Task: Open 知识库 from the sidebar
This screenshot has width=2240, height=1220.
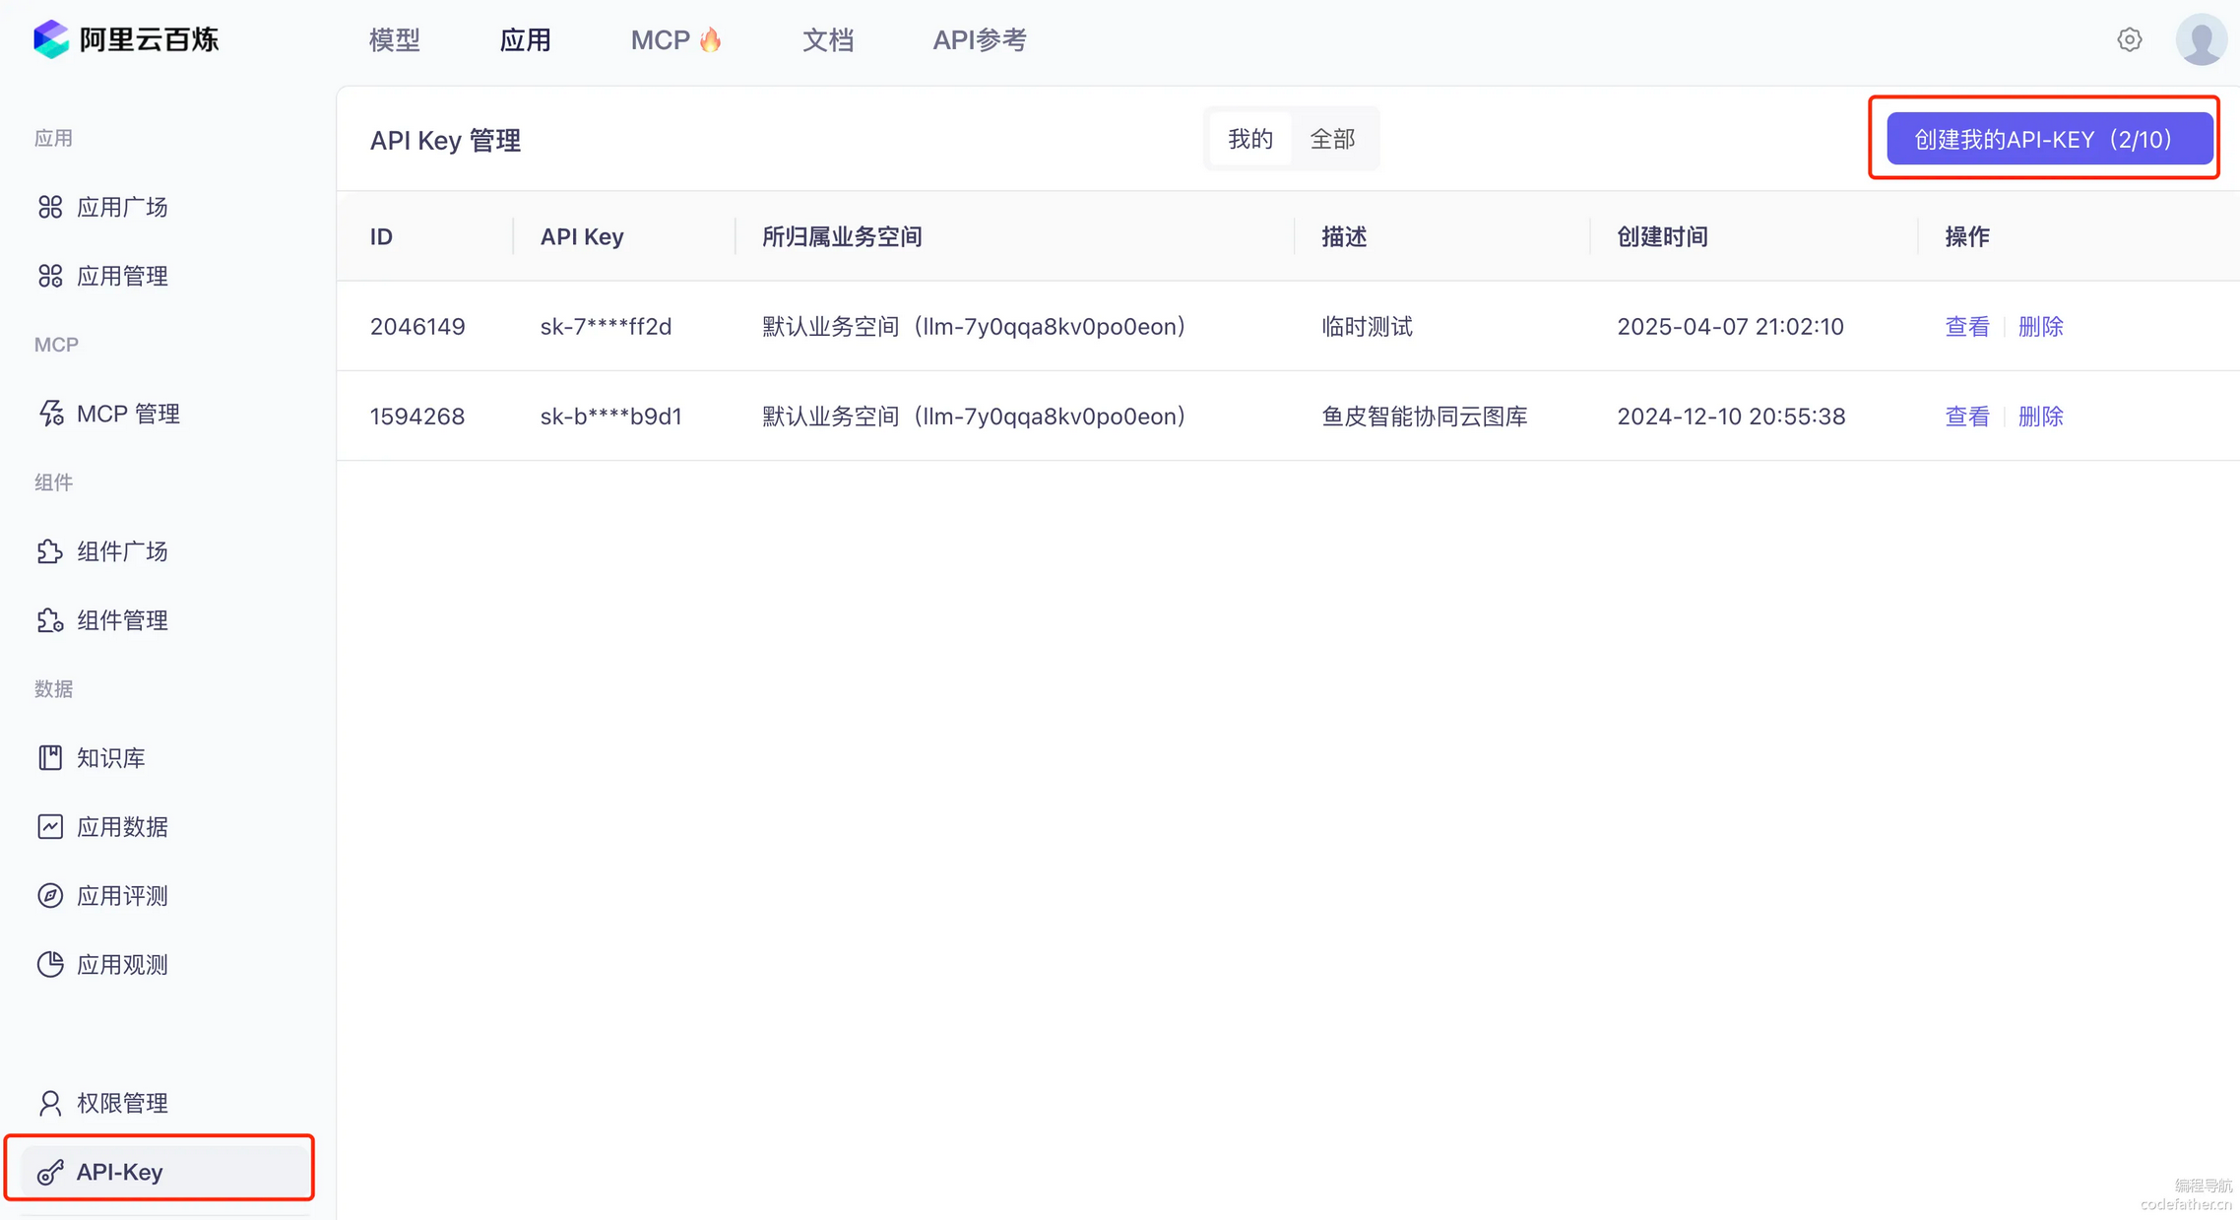Action: [x=110, y=758]
